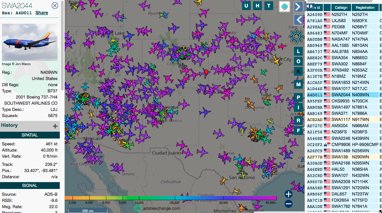
Task: Toggle the F map button
Action: (x=299, y=130)
